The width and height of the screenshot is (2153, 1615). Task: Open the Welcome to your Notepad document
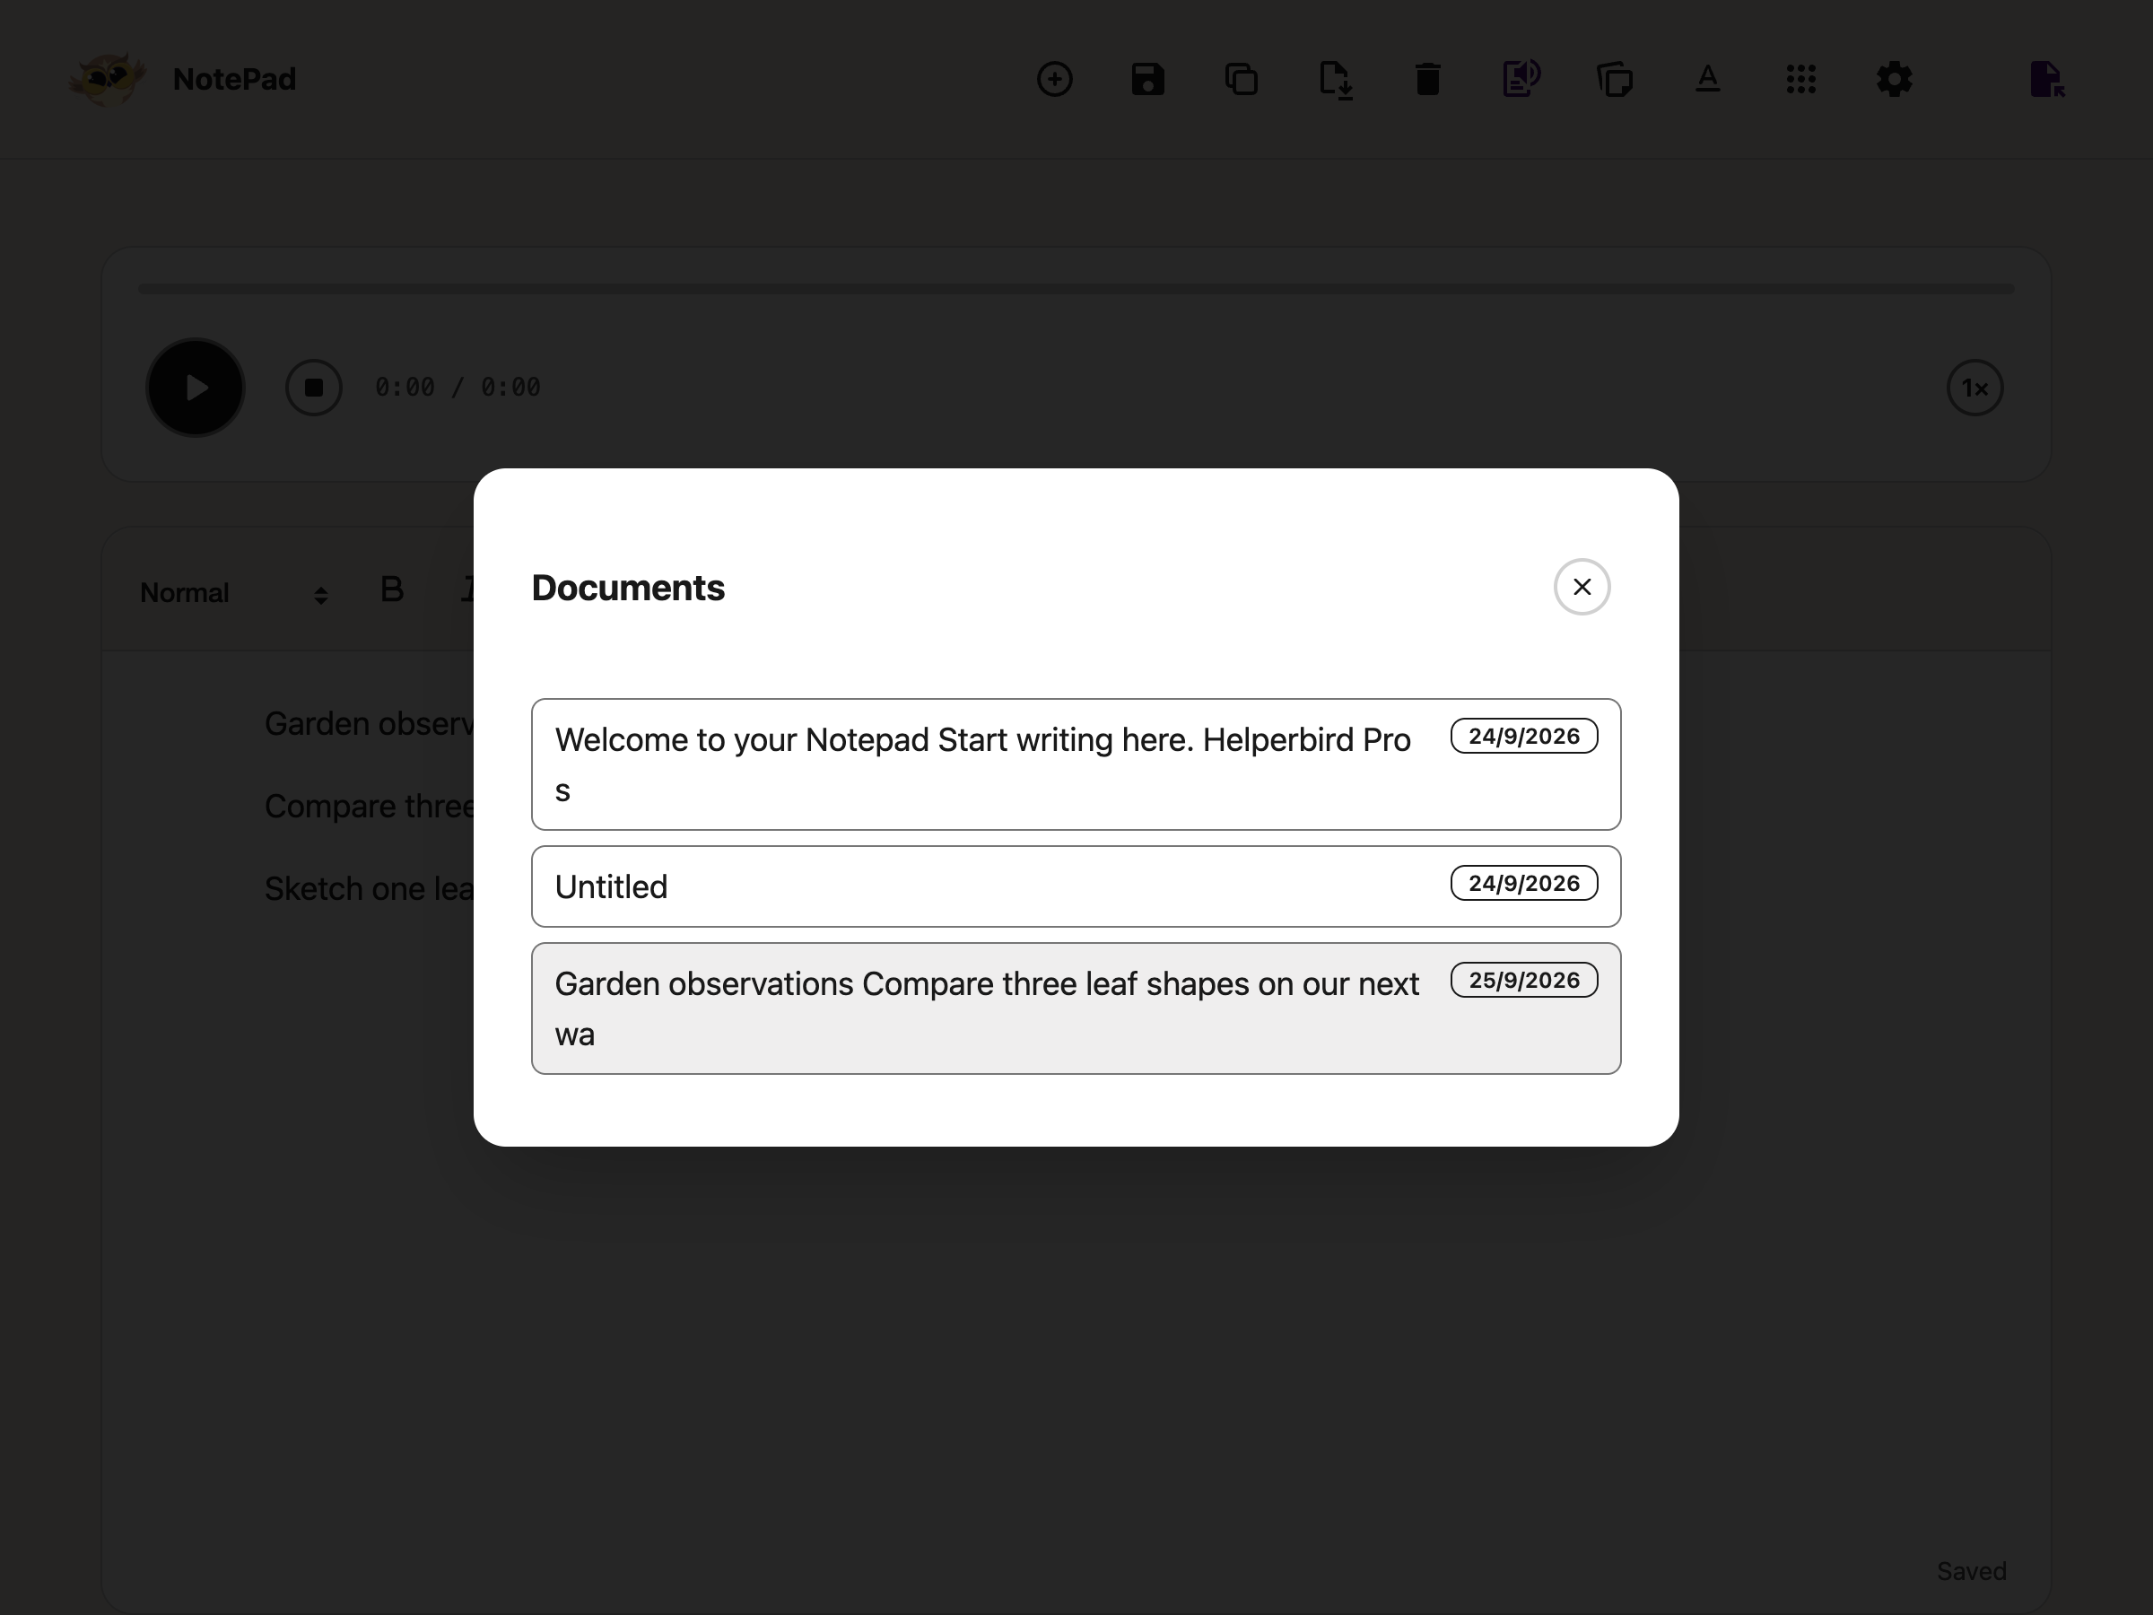point(1076,764)
